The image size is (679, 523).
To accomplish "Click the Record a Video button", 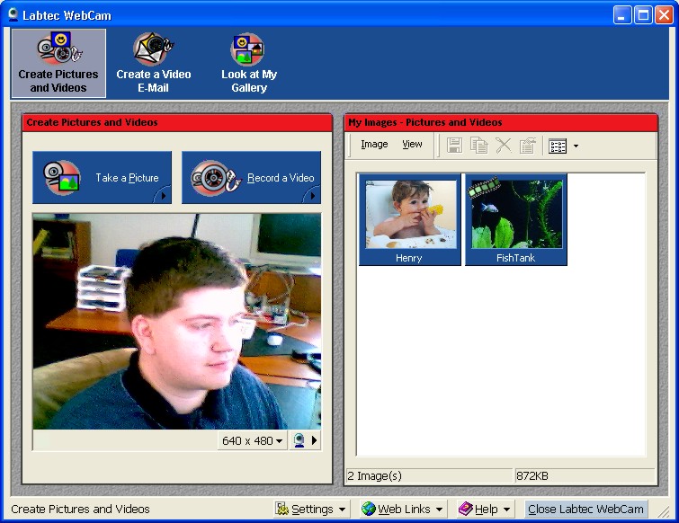I will (x=252, y=177).
